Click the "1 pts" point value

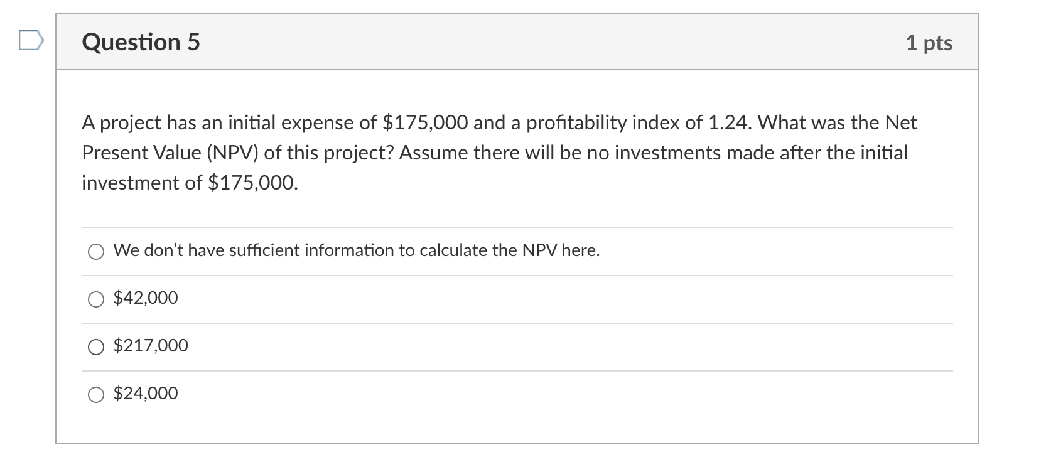coord(929,43)
